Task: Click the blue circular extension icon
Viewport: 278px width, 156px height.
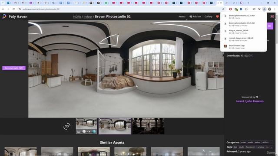Action: coord(241,9)
